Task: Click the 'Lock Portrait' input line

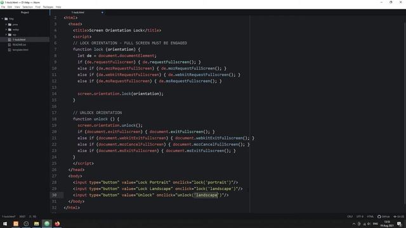Action: point(155,182)
